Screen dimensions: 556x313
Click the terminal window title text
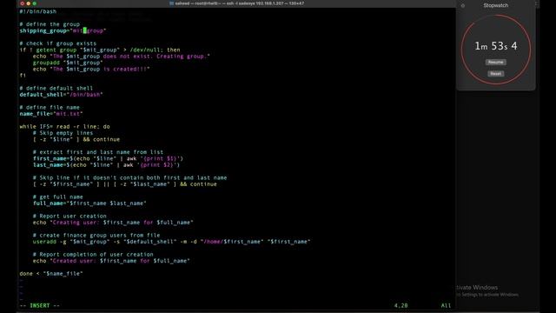[240, 3]
